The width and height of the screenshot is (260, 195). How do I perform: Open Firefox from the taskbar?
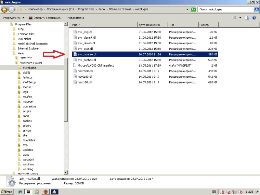pyautogui.click(x=45, y=191)
